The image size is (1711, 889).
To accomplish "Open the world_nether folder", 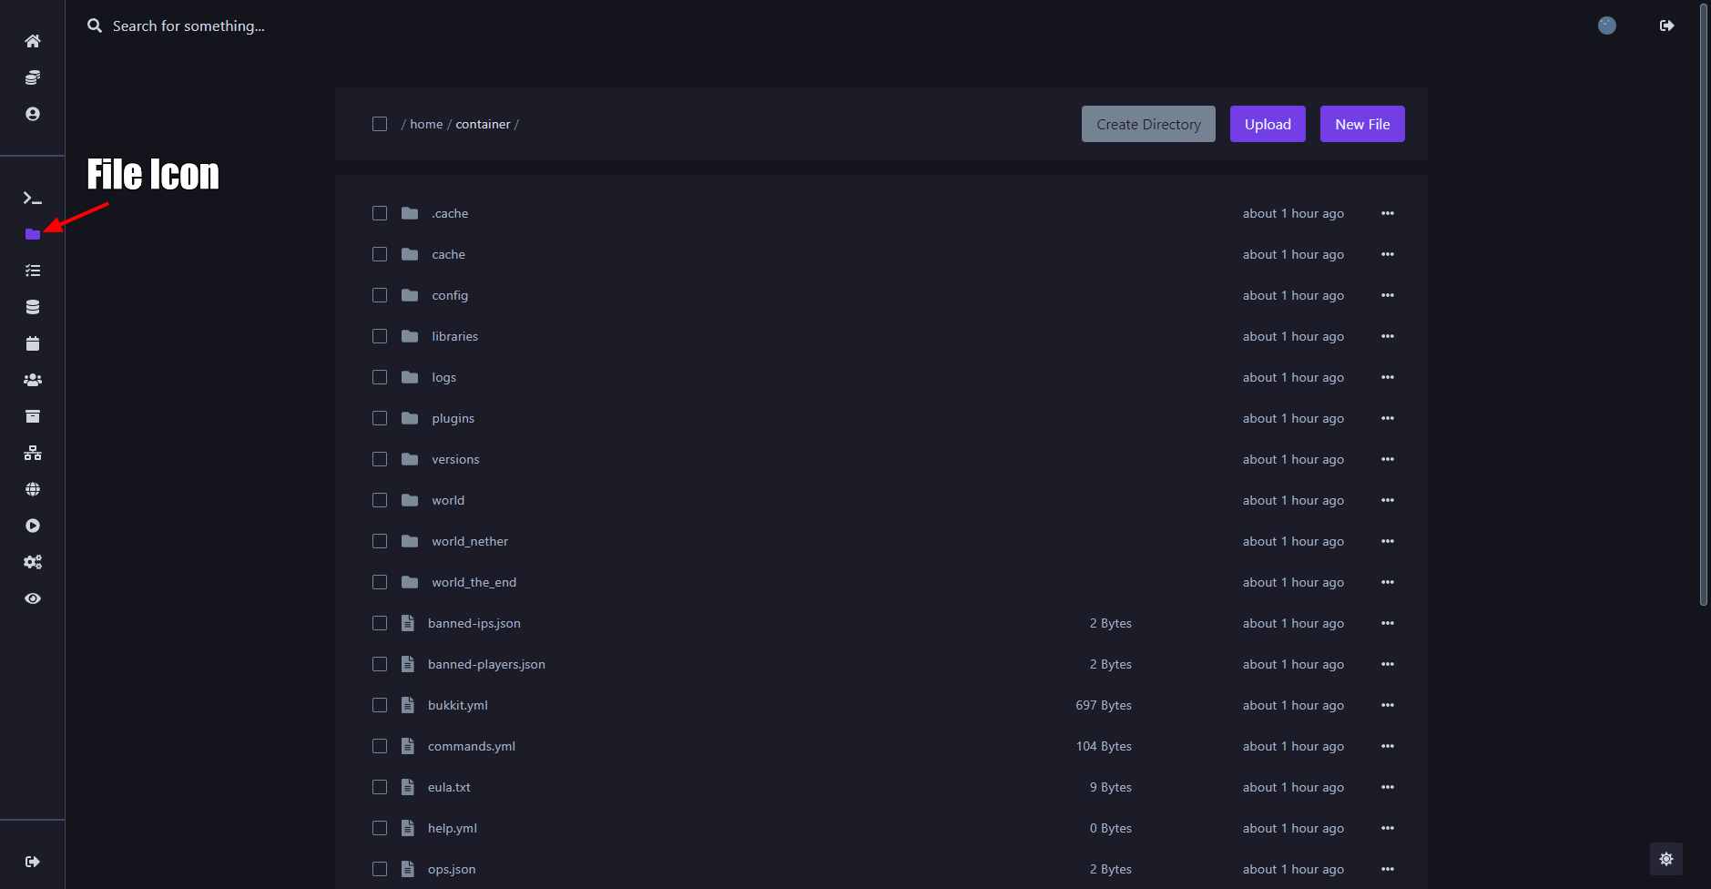I will pyautogui.click(x=470, y=541).
